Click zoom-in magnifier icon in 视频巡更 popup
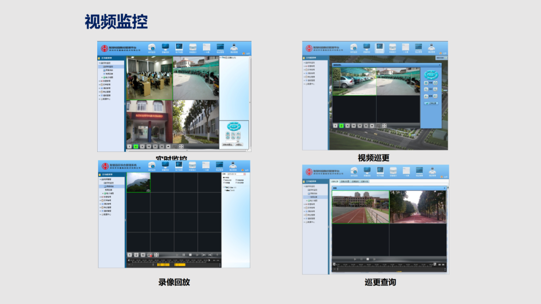541x304 pixels. (x=426, y=89)
